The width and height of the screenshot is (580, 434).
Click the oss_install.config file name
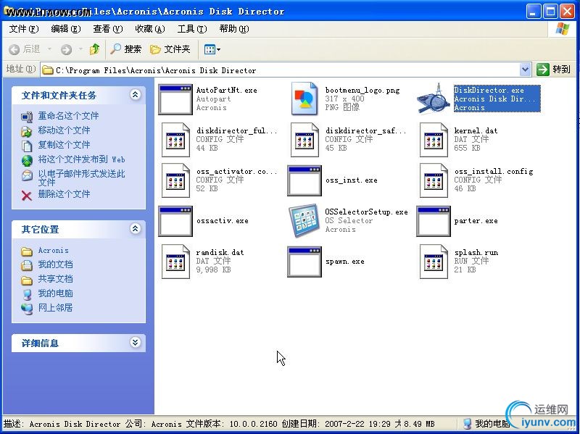pyautogui.click(x=494, y=172)
